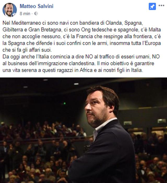This screenshot has height=183, width=167.
Task: Open the attached photo of the man on stage
Action: [83, 130]
